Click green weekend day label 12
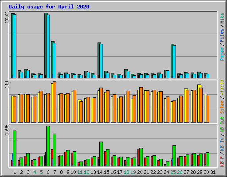This screenshot has width=227, height=177. point(86,172)
